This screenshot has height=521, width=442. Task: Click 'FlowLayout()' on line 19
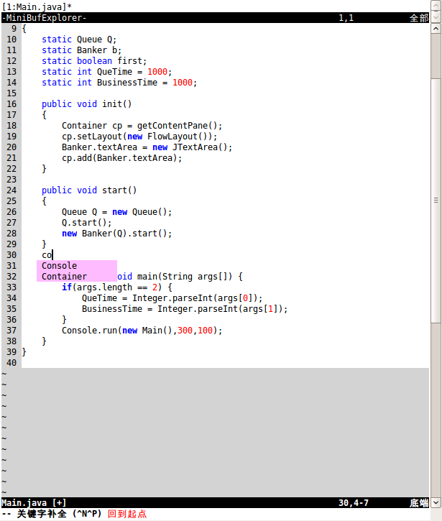coord(178,137)
